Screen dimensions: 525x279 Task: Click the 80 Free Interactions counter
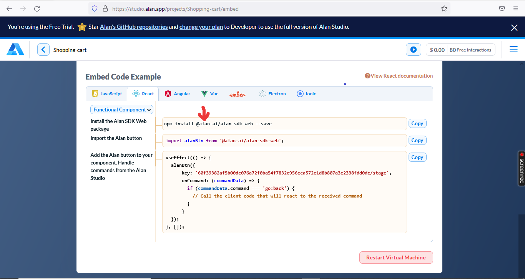click(470, 50)
